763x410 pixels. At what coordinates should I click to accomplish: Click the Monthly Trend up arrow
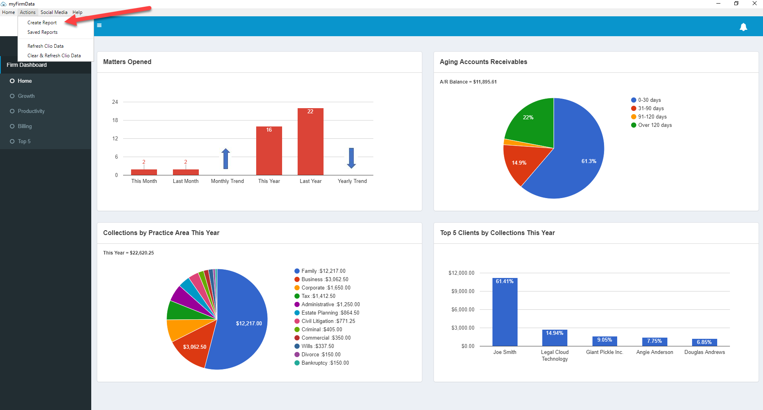226,159
